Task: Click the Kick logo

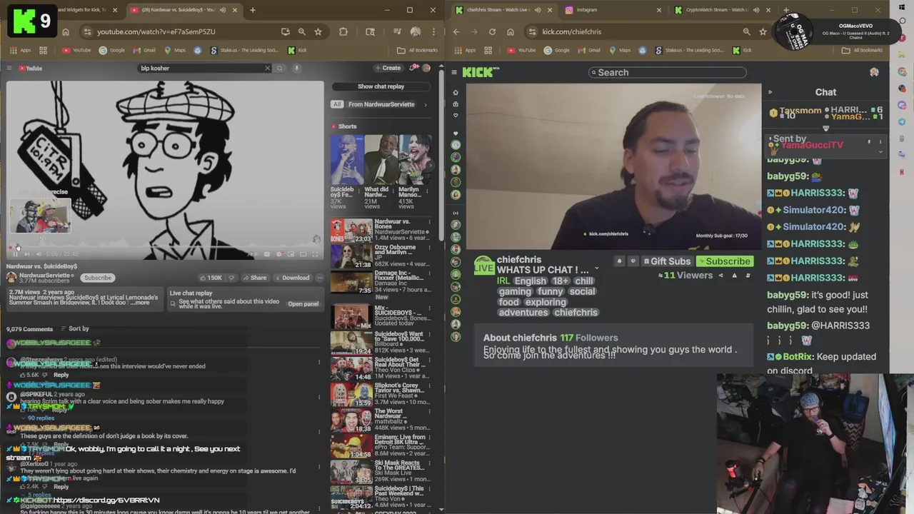Action: (x=480, y=72)
